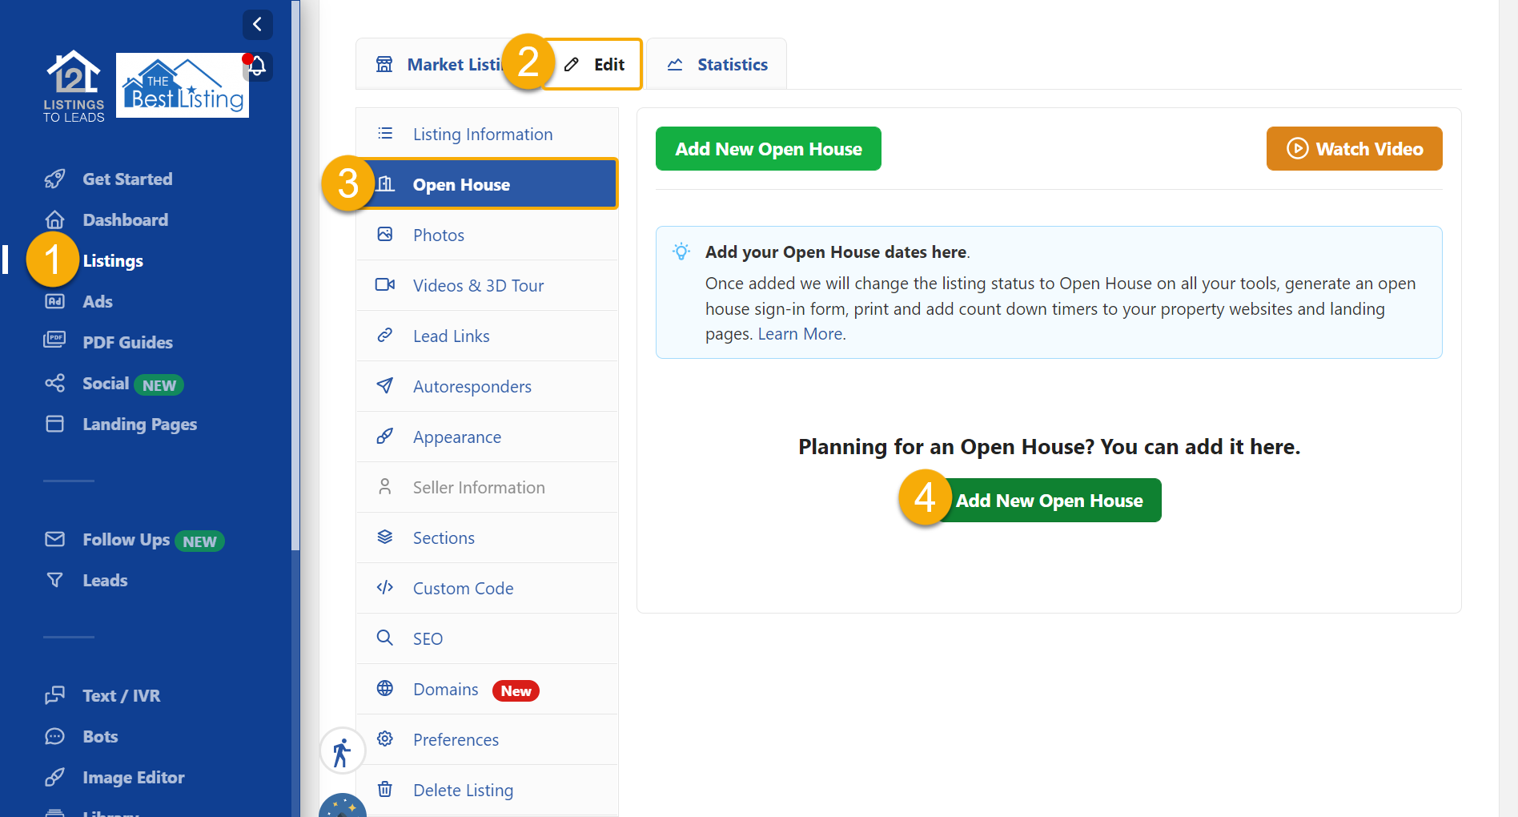
Task: Go to Domains in the listing menu
Action: coord(445,690)
